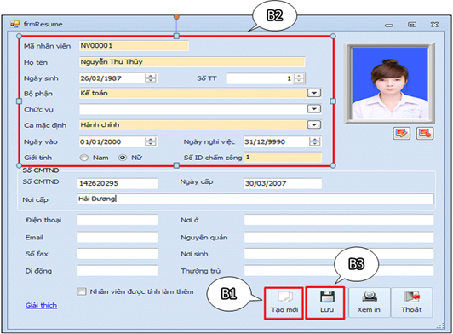Click the Họ tên field

tap(192, 62)
